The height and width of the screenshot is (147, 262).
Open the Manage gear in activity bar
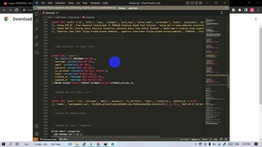(x=37, y=134)
